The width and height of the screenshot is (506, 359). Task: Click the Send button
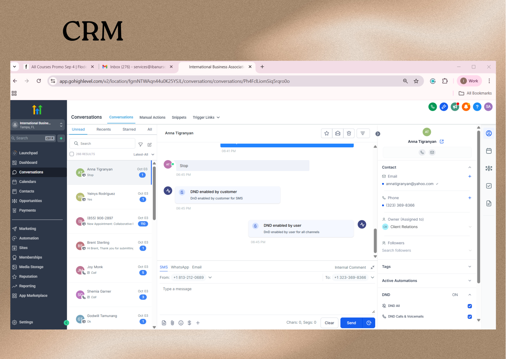pos(351,323)
